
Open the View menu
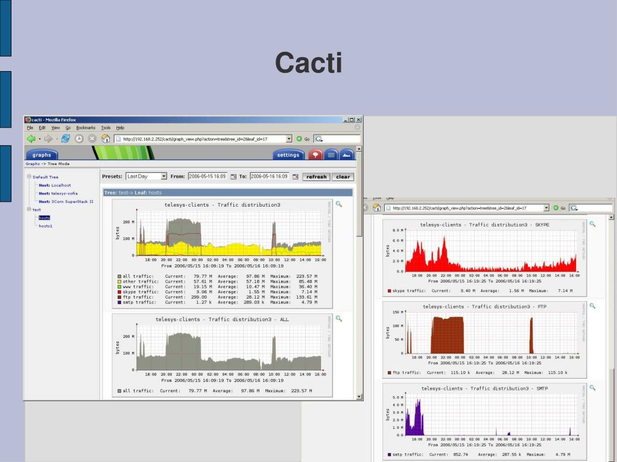tap(55, 128)
